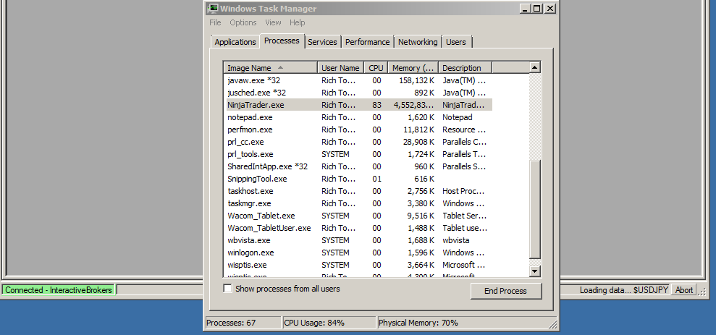
Task: Click the Task Manager title bar icon
Action: coord(212,8)
